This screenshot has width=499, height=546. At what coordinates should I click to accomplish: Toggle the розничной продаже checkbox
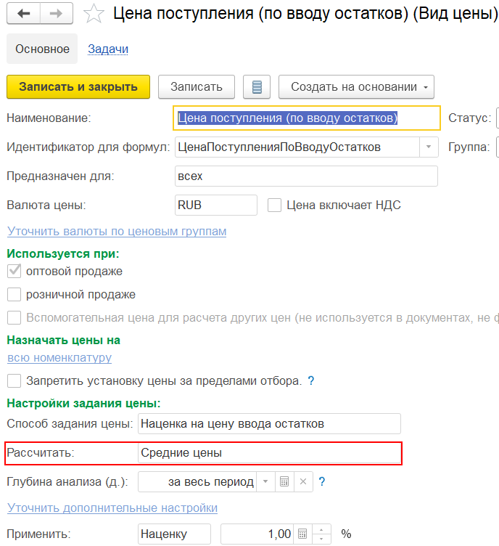point(14,295)
